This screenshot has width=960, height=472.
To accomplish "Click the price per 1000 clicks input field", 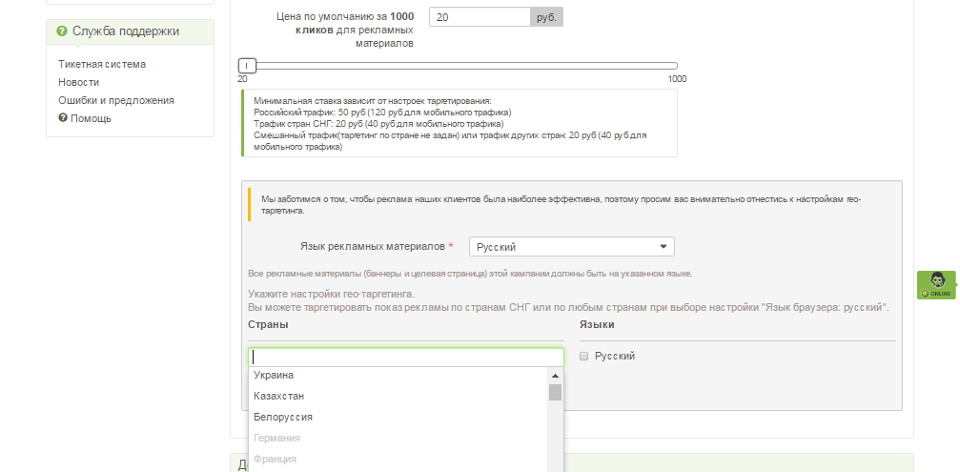I will (480, 17).
